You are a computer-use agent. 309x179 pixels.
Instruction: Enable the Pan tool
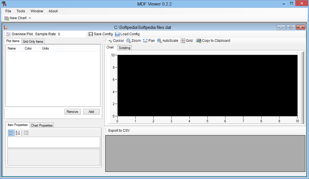pos(149,41)
